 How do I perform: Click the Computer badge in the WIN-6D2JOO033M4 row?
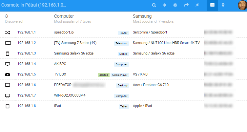[x=121, y=96]
